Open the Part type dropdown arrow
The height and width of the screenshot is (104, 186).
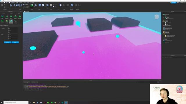coord(40,8)
